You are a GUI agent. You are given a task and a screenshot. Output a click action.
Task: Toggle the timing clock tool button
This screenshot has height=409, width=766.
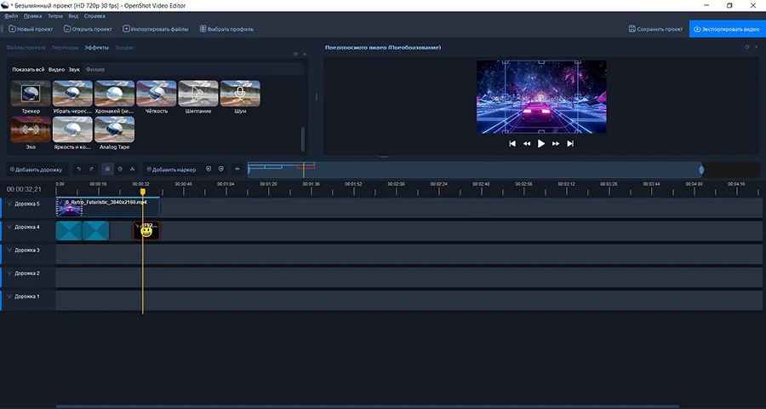pos(120,169)
